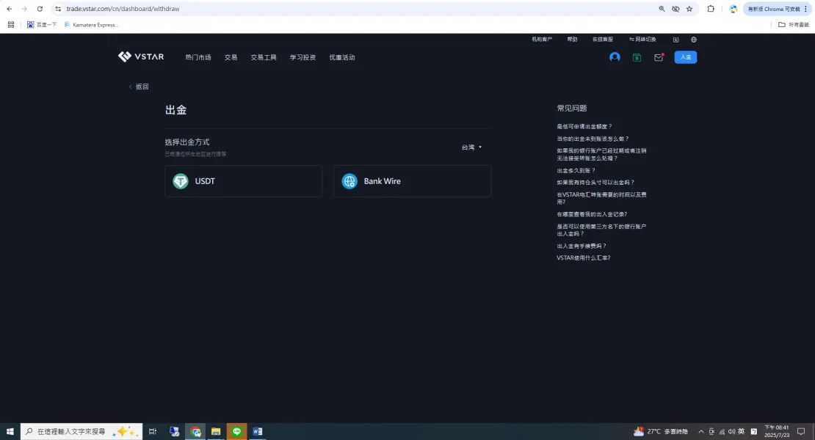Viewport: 815px width, 440px height.
Task: Open the green wallet icon
Action: 637,57
